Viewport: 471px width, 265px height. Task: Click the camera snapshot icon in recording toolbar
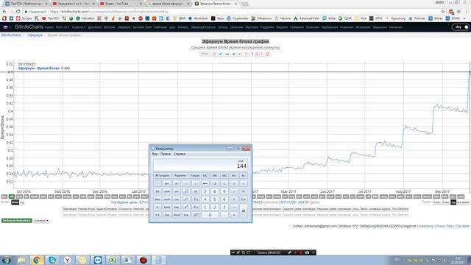click(x=307, y=252)
